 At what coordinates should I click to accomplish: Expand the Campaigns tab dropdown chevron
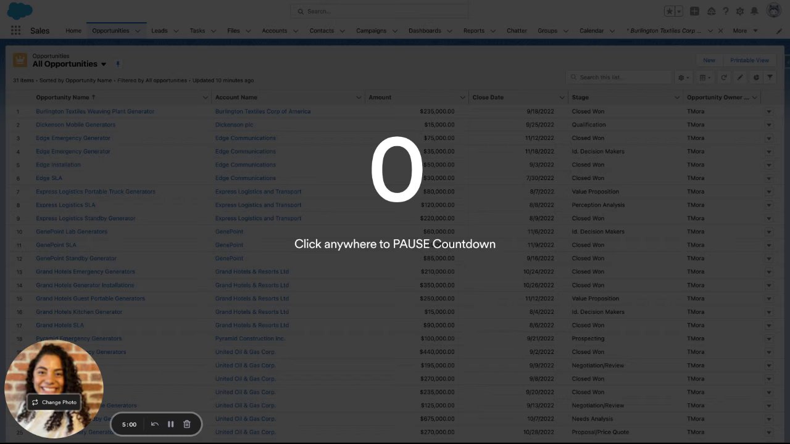pyautogui.click(x=395, y=31)
